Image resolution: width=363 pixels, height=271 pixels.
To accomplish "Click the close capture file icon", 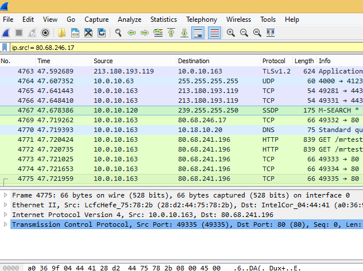I will (x=88, y=33).
